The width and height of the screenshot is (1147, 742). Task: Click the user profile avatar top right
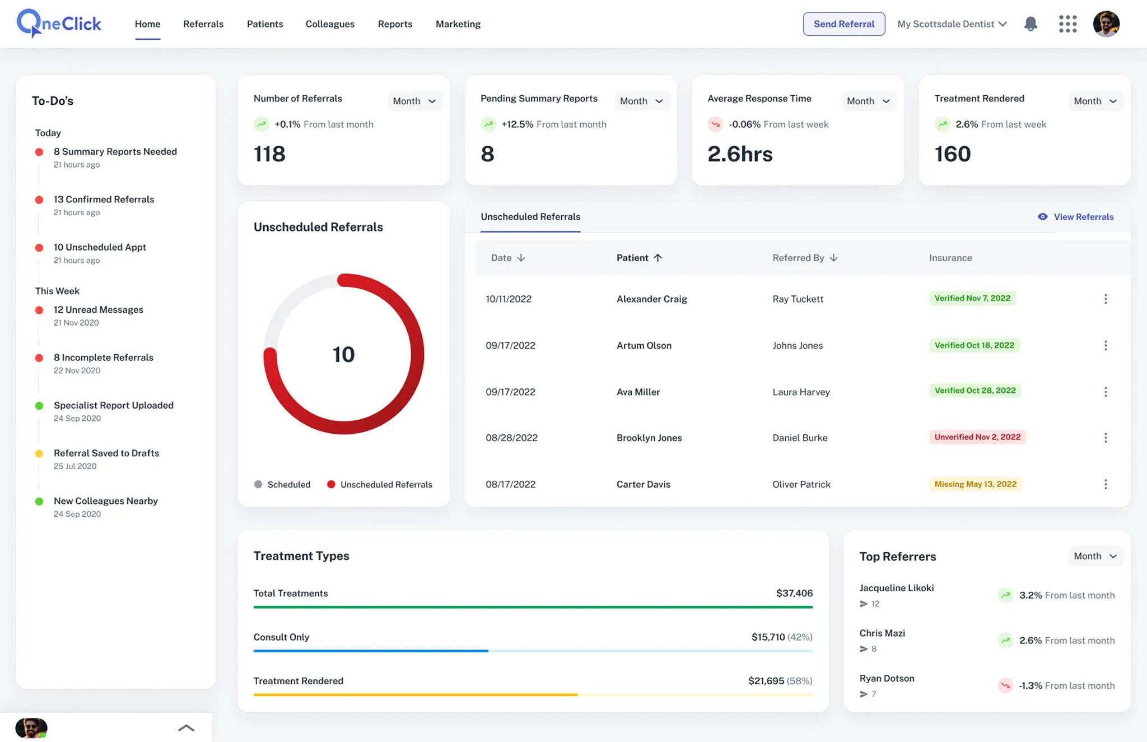(x=1106, y=24)
